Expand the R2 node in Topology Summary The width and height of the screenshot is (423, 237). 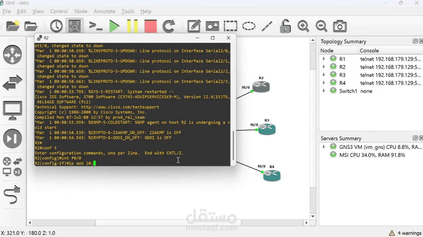(324, 67)
